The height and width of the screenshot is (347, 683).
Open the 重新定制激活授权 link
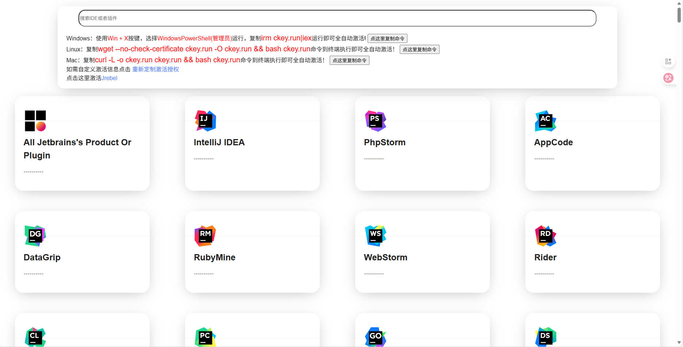pos(156,69)
